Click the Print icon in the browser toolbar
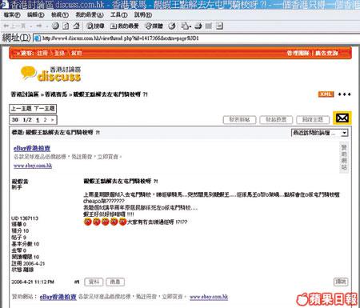Screen dimensions: 360x308 [198, 26]
